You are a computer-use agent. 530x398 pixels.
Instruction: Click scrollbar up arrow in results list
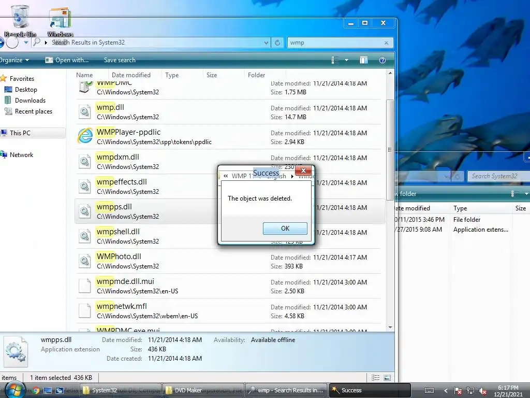(x=390, y=73)
